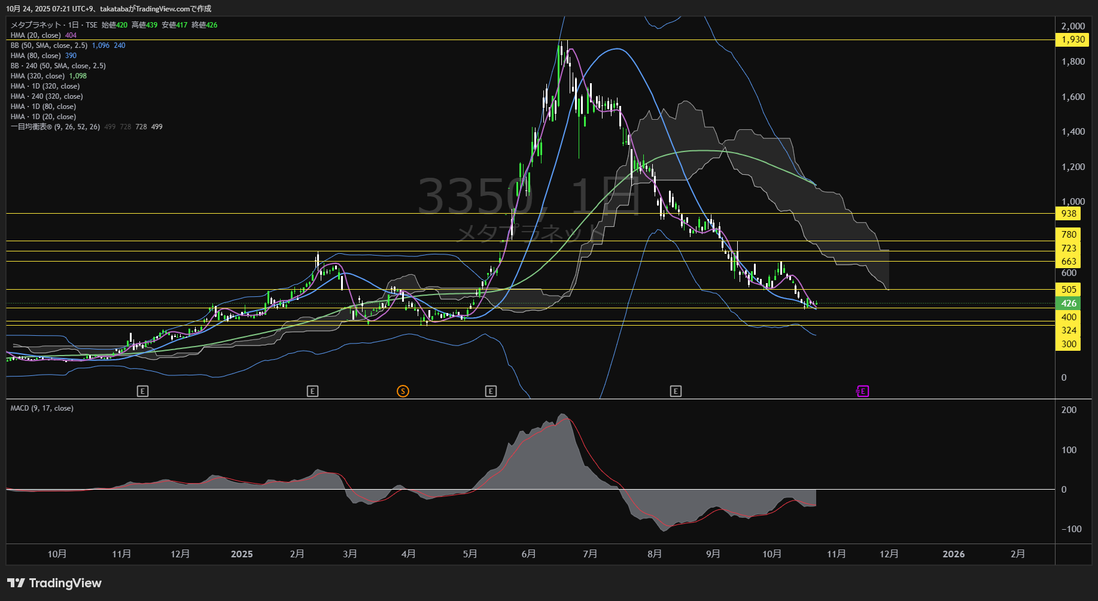
Task: Click the earnings marker in February 2025
Action: (312, 391)
